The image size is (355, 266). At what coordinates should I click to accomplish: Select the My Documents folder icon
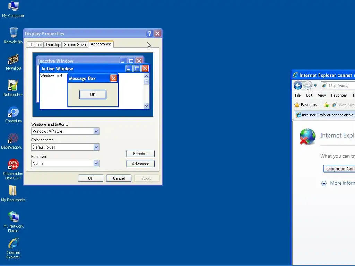point(13,194)
